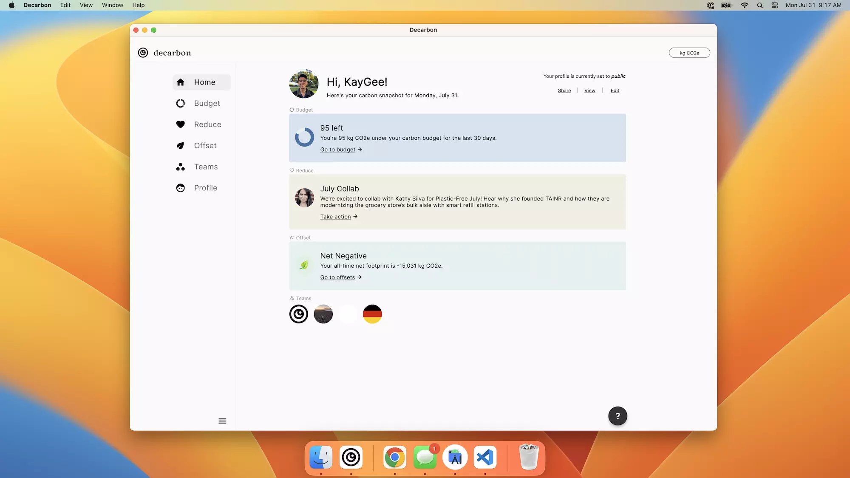The width and height of the screenshot is (850, 478).
Task: Open the Reduce section icon
Action: coord(180,124)
